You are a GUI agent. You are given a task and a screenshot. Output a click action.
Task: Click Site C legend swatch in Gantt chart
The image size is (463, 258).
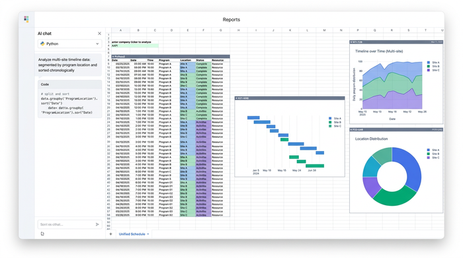pyautogui.click(x=330, y=126)
